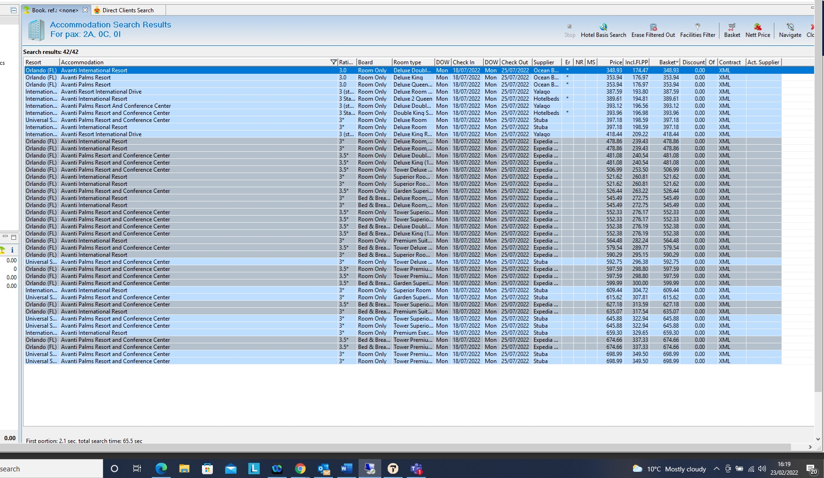Image resolution: width=824 pixels, height=478 pixels.
Task: Close the Book. ref.: <none> tab
Action: (85, 10)
